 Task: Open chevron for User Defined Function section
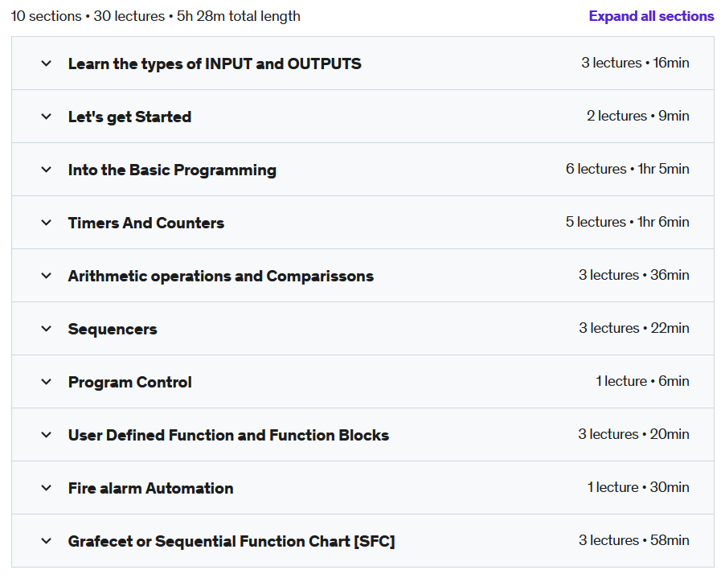click(47, 435)
